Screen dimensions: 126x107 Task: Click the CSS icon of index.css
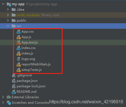(19, 48)
